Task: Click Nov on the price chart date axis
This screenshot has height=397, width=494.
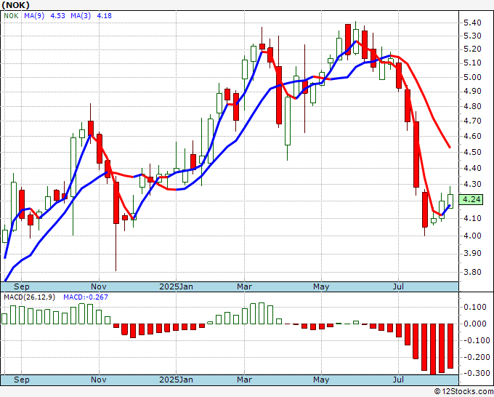Action: click(x=99, y=286)
